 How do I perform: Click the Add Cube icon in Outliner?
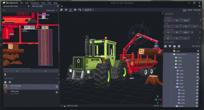click(166, 46)
